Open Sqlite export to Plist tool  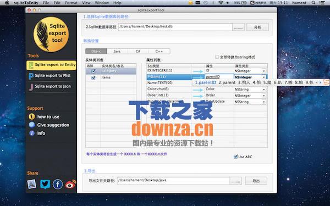pos(50,76)
